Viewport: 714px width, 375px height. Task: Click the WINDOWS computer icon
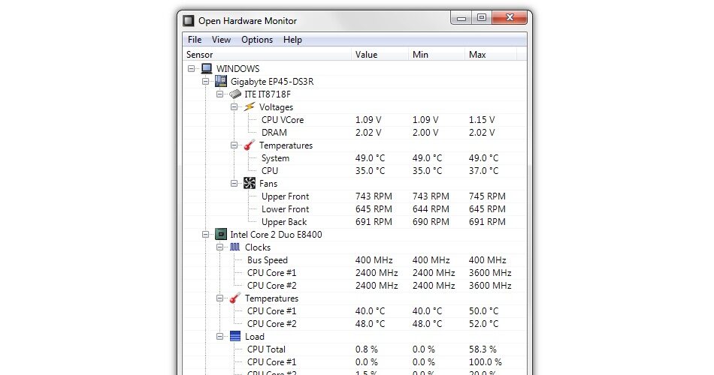(207, 69)
